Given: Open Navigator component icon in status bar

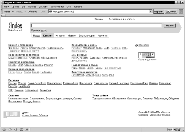Looking at the screenshot, I should coord(4,130).
